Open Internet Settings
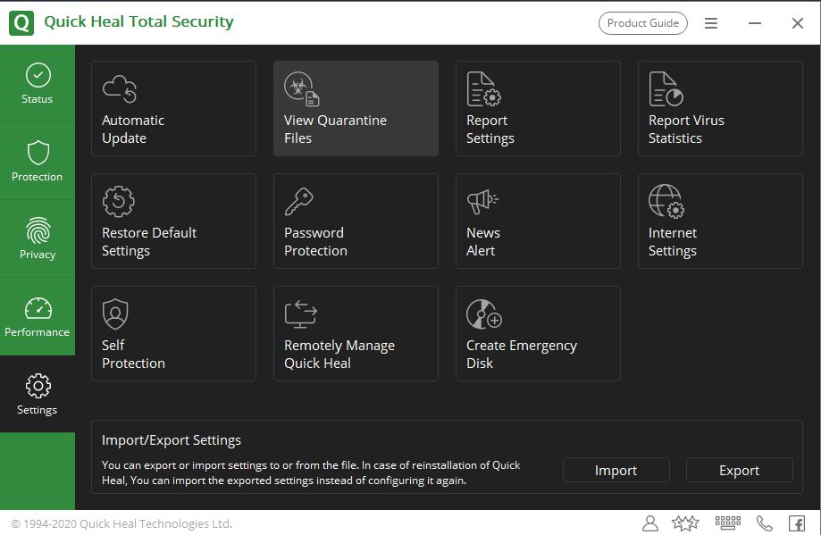The height and width of the screenshot is (535, 821). pos(720,221)
